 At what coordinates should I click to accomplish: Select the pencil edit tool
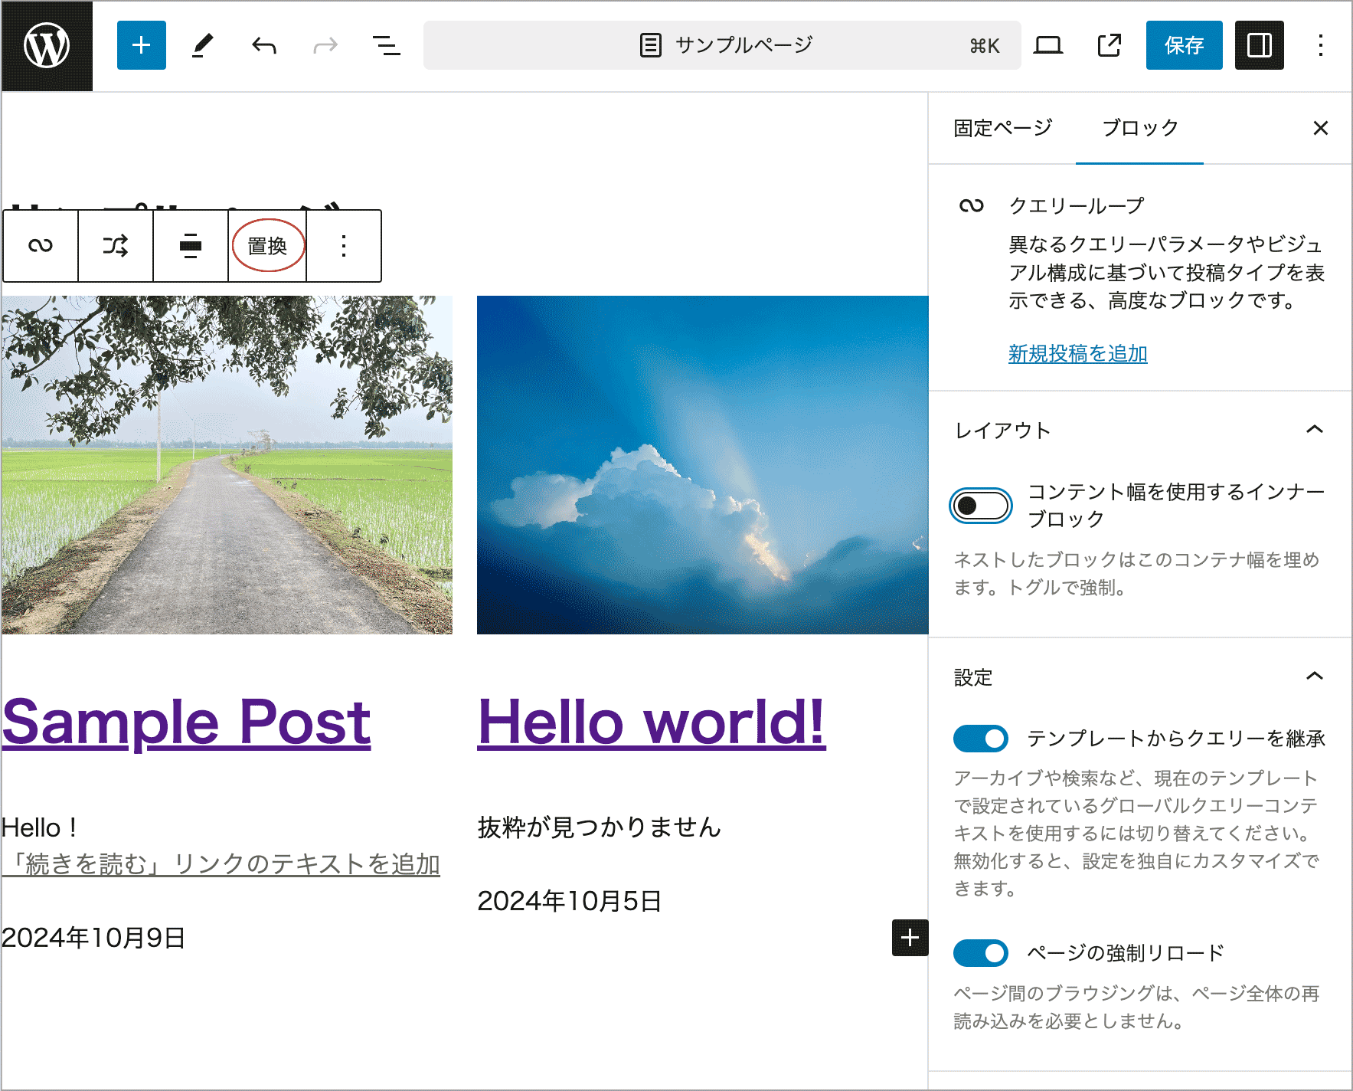point(202,46)
